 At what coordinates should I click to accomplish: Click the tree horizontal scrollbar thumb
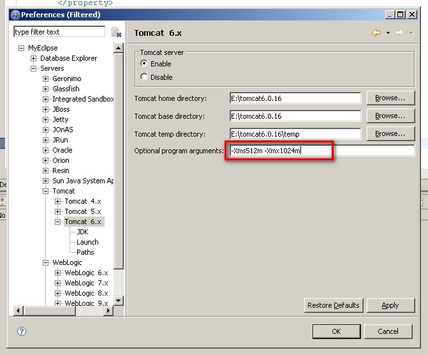click(x=49, y=311)
